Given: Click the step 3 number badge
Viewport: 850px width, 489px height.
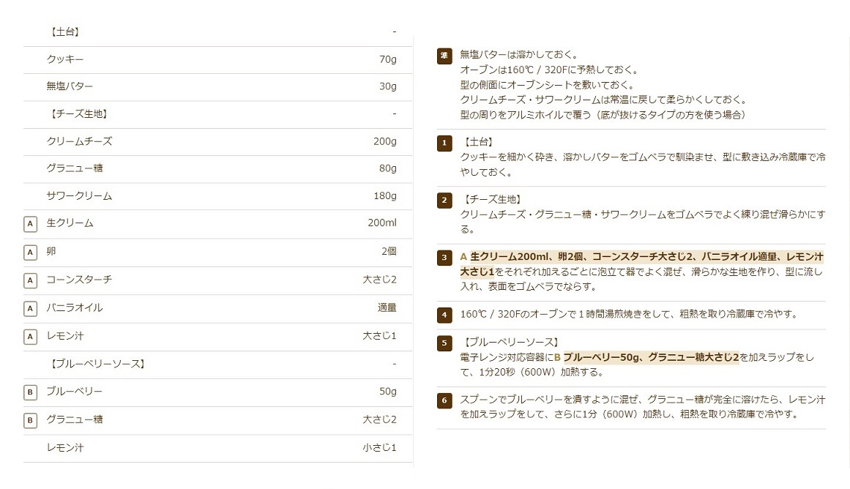Looking at the screenshot, I should tap(444, 258).
